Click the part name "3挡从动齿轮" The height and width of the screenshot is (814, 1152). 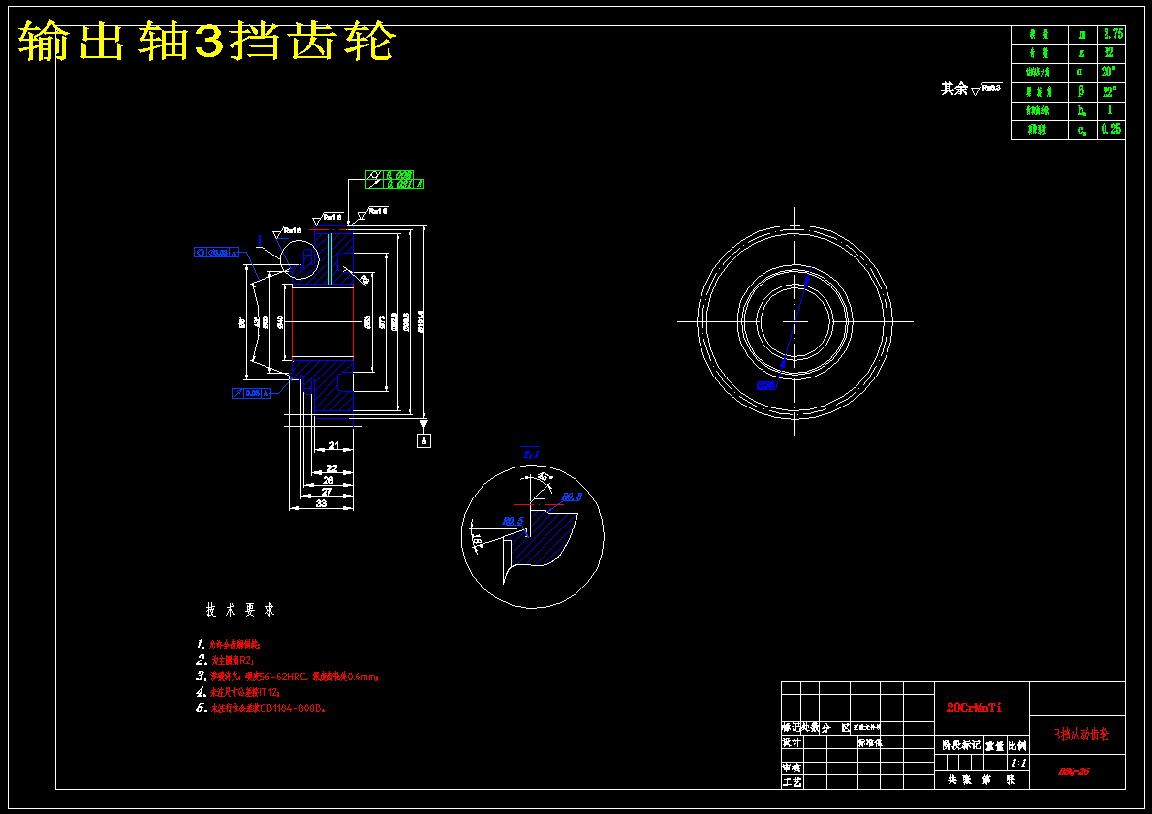click(1081, 734)
